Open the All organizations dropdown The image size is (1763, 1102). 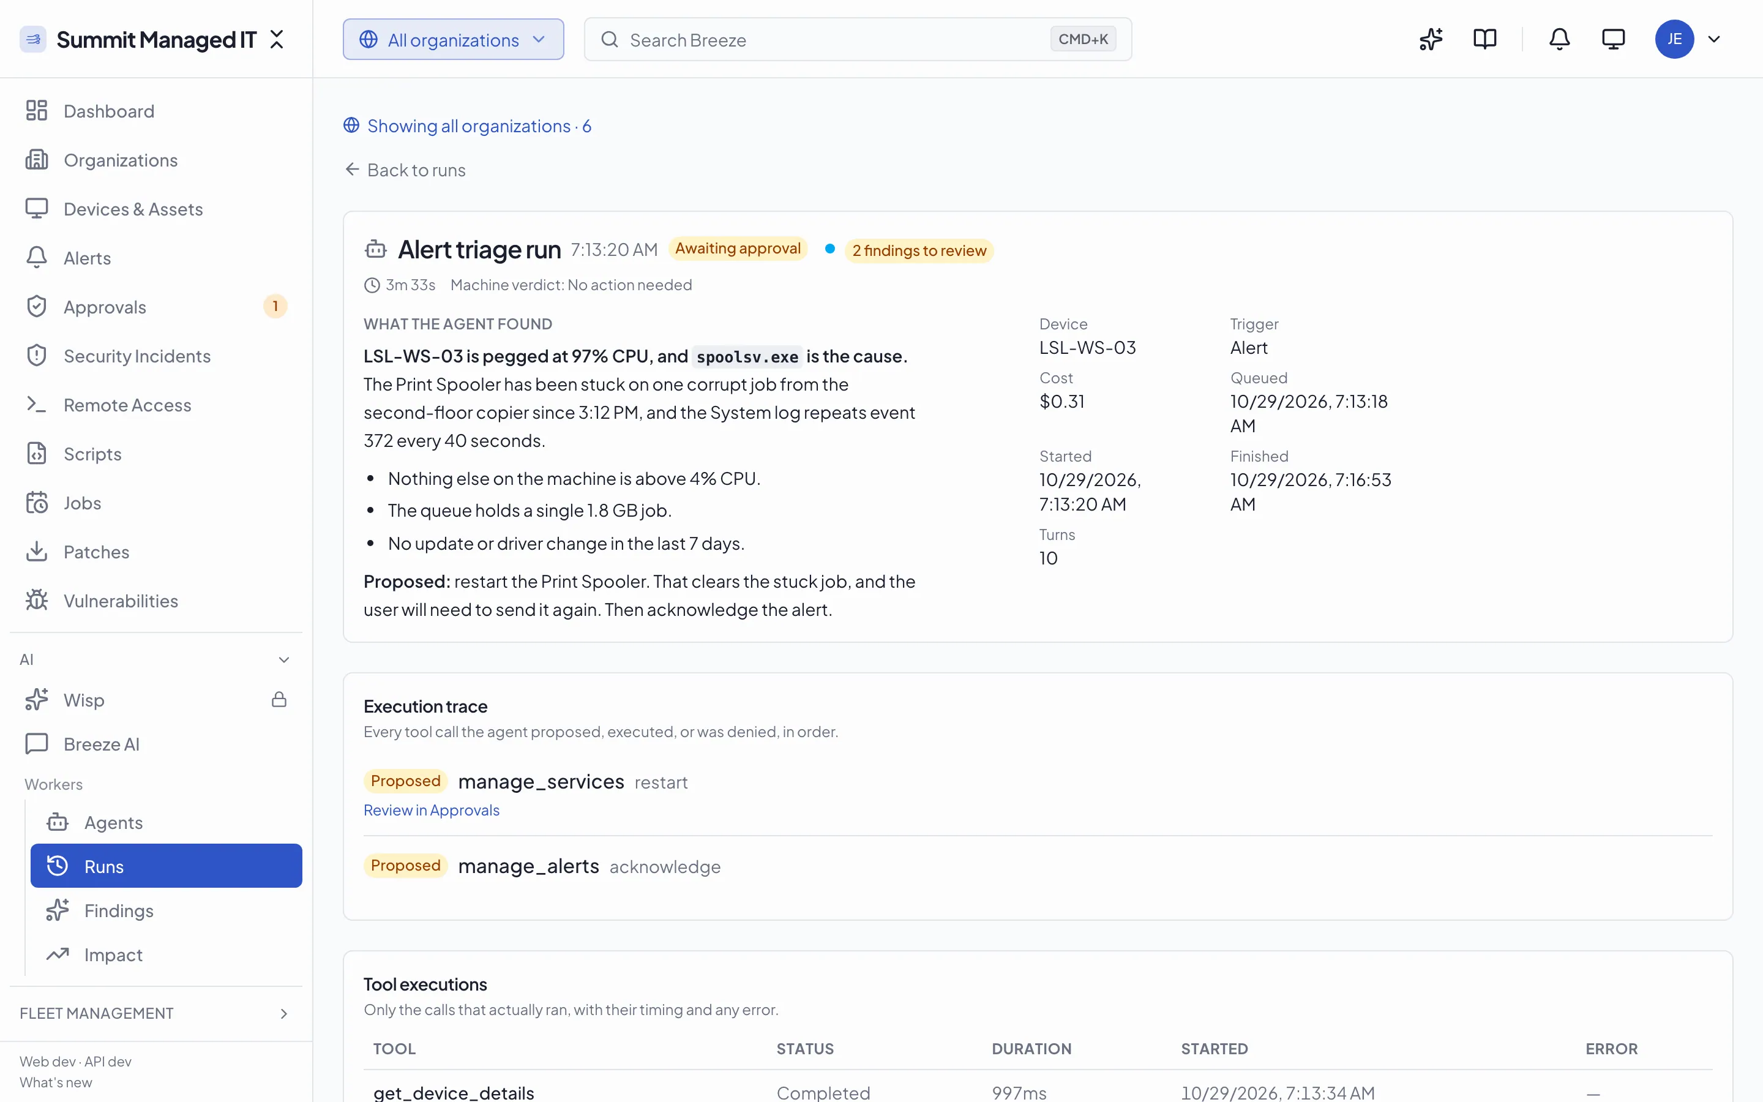(x=453, y=39)
